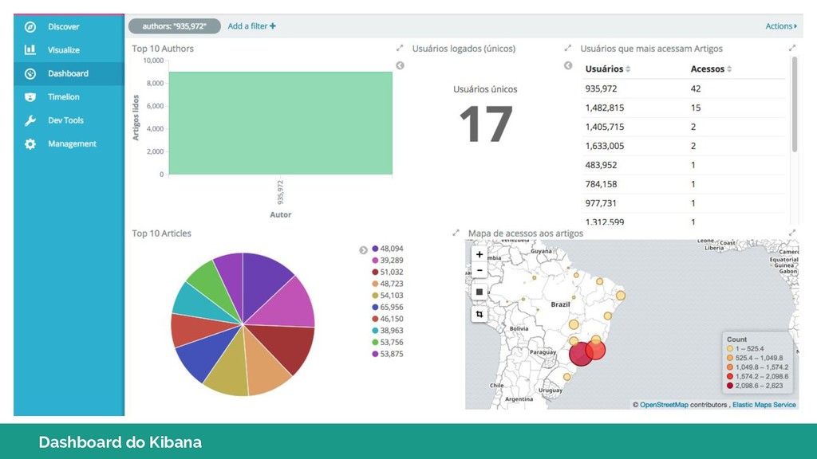Expand the Mapa de acessos panel fullscreen
This screenshot has width=817, height=459.
tap(792, 233)
